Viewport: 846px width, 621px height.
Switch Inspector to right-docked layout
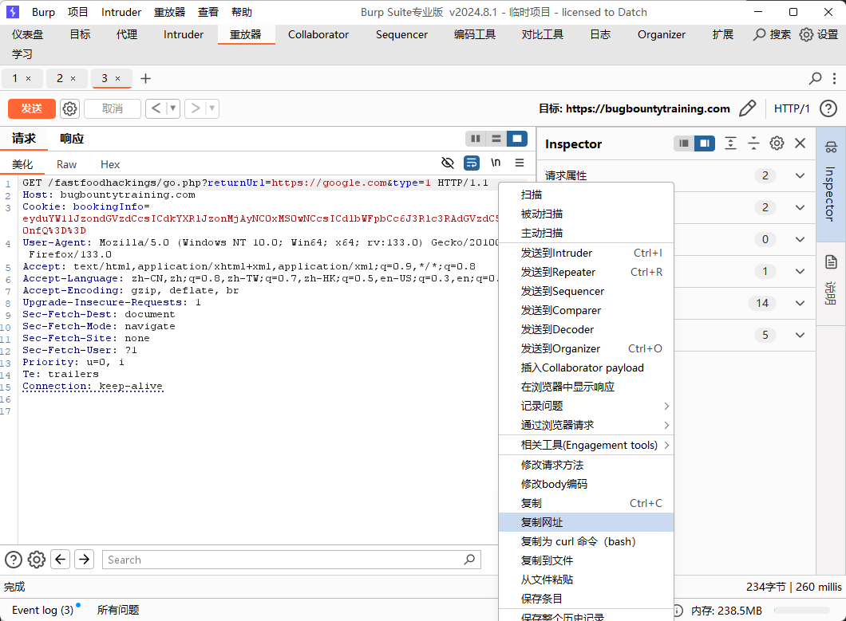coord(705,143)
